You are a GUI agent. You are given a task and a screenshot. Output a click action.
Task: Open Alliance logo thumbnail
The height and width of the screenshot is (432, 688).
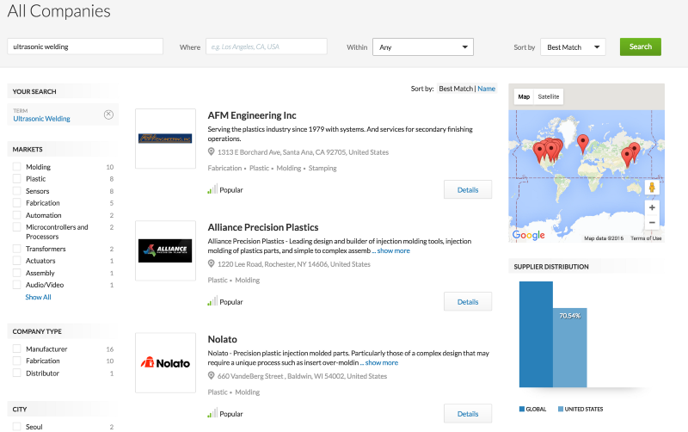click(x=165, y=250)
